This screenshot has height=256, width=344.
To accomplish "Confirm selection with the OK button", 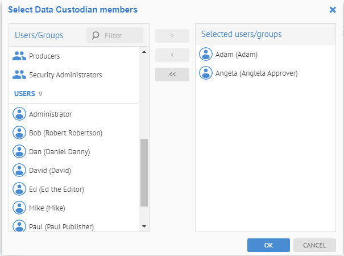I will (x=268, y=245).
